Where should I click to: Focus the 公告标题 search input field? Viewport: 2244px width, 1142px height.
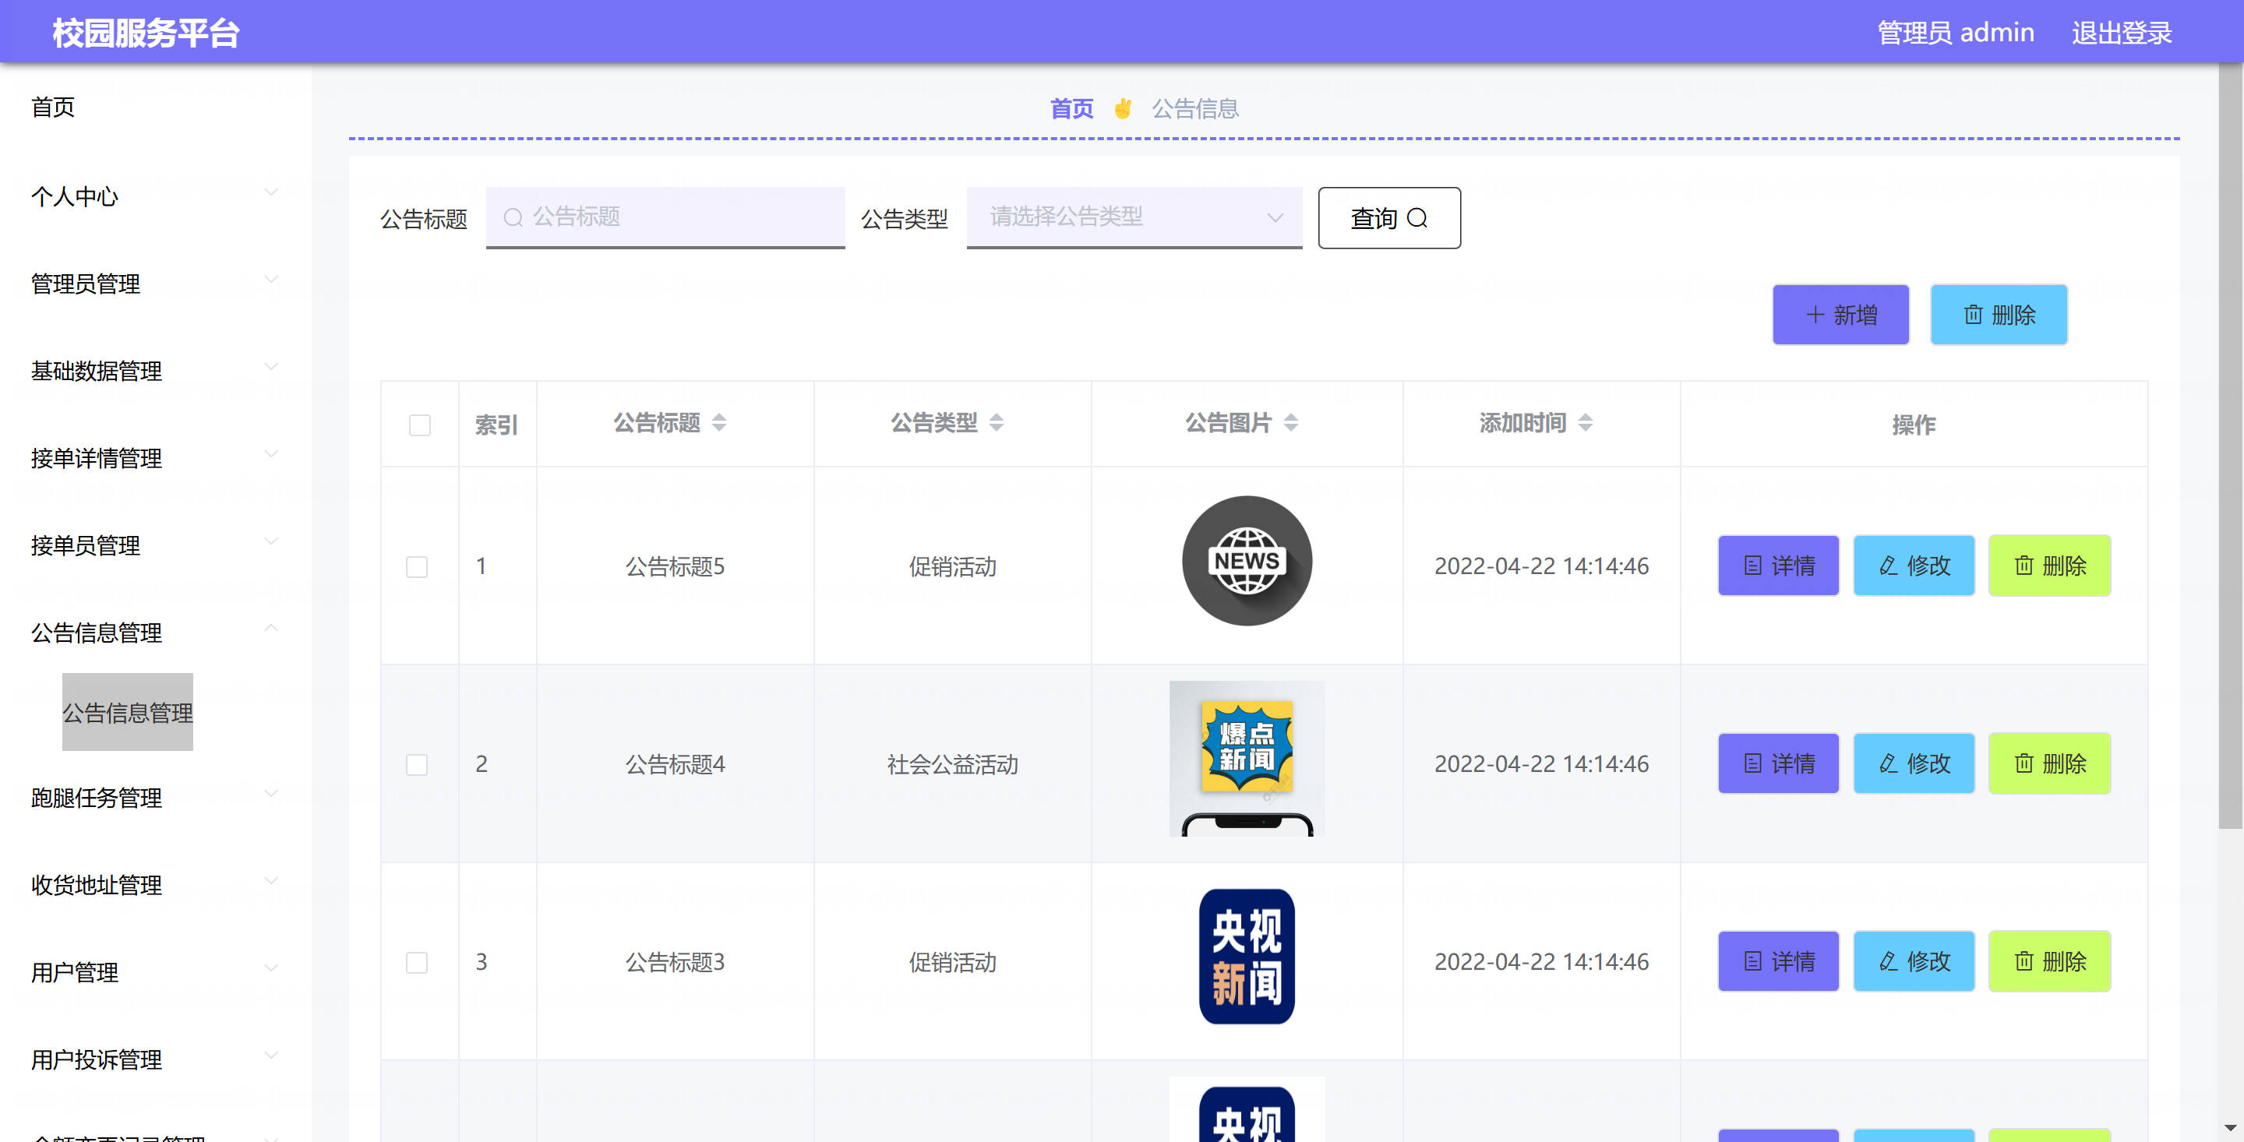tap(665, 217)
